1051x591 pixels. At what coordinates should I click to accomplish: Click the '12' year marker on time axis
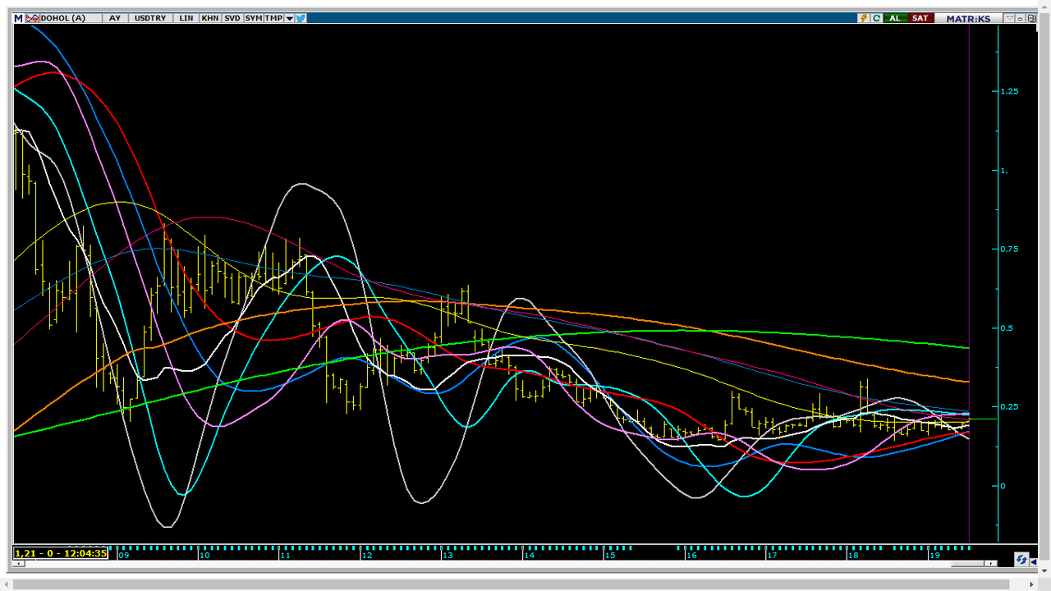pos(366,555)
